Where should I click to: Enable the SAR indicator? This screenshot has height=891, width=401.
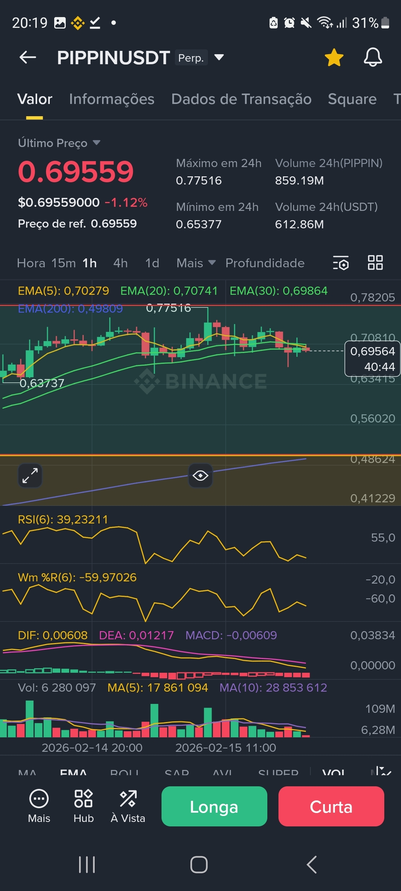177,772
